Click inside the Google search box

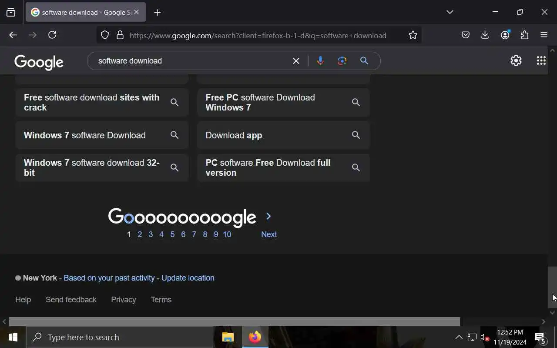(x=191, y=61)
